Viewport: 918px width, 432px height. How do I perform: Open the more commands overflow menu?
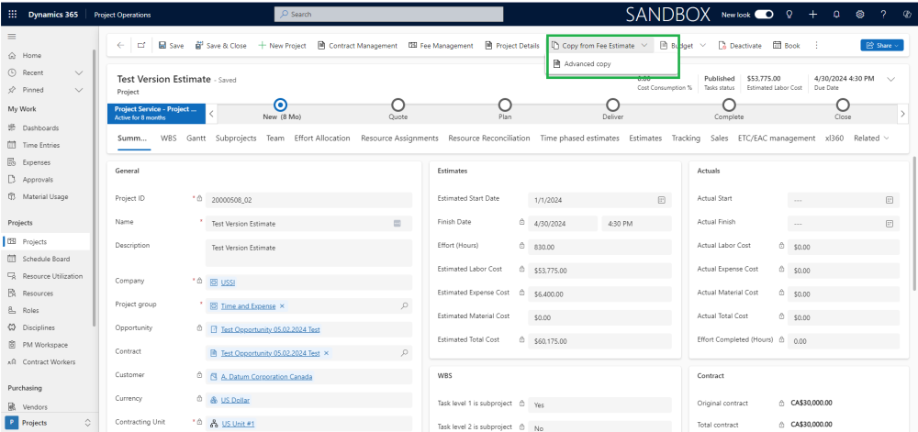click(817, 46)
